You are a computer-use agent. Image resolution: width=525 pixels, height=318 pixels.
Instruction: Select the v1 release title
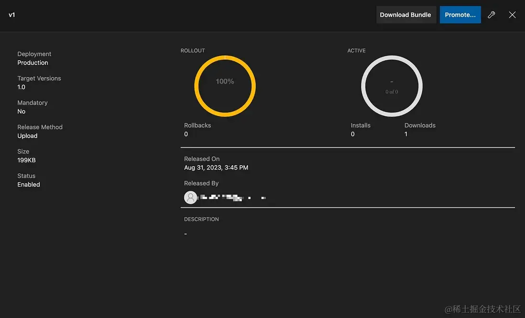[x=12, y=15]
